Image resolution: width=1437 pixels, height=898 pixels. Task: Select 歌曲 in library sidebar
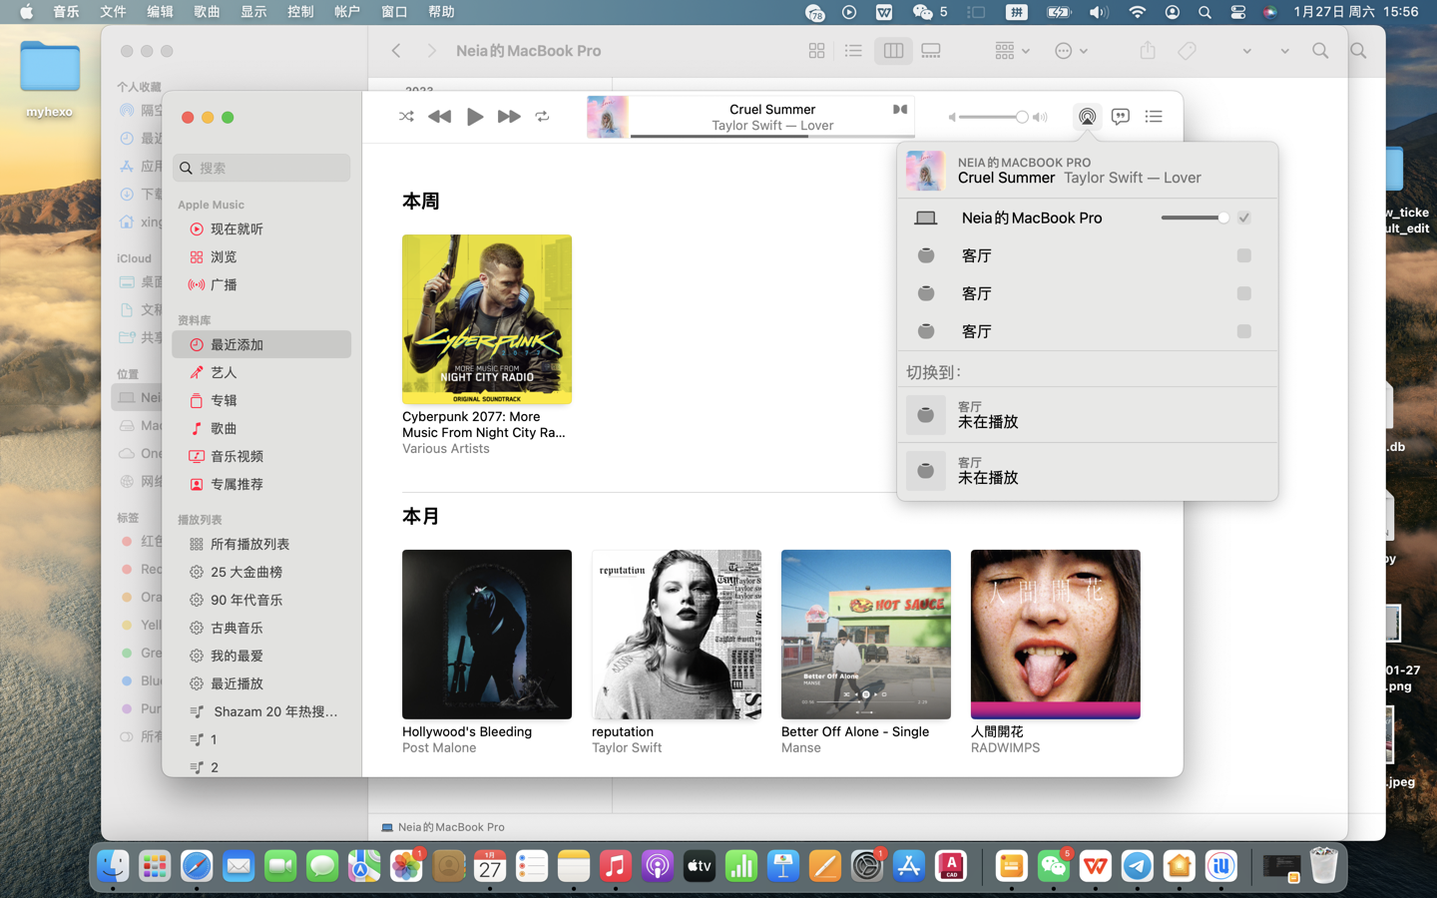[x=261, y=428]
